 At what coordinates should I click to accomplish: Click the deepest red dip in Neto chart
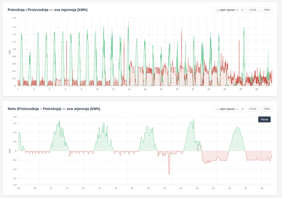pyautogui.click(x=169, y=174)
